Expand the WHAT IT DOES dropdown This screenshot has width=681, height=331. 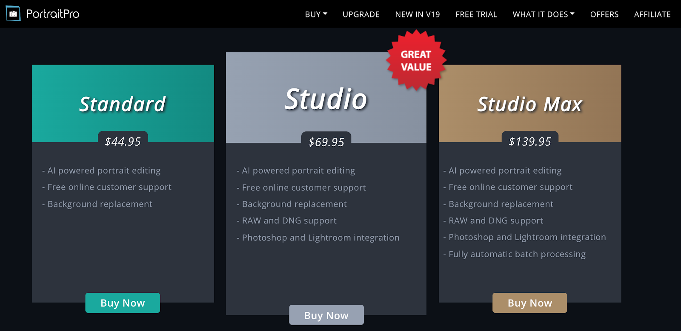pos(544,14)
